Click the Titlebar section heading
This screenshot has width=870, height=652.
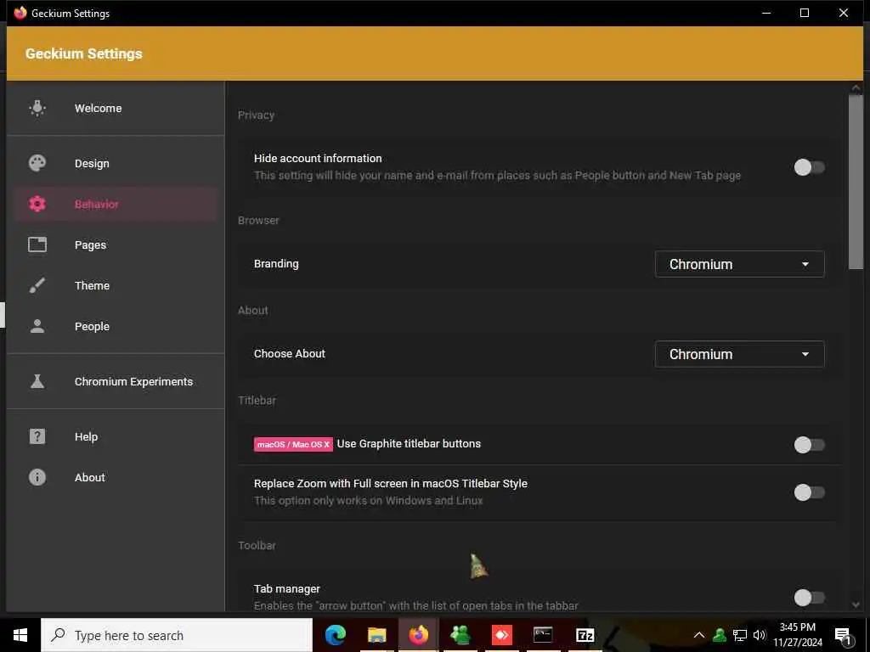(257, 401)
